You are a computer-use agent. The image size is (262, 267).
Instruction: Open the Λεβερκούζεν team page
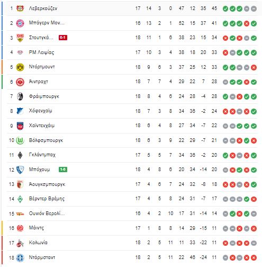(43, 8)
